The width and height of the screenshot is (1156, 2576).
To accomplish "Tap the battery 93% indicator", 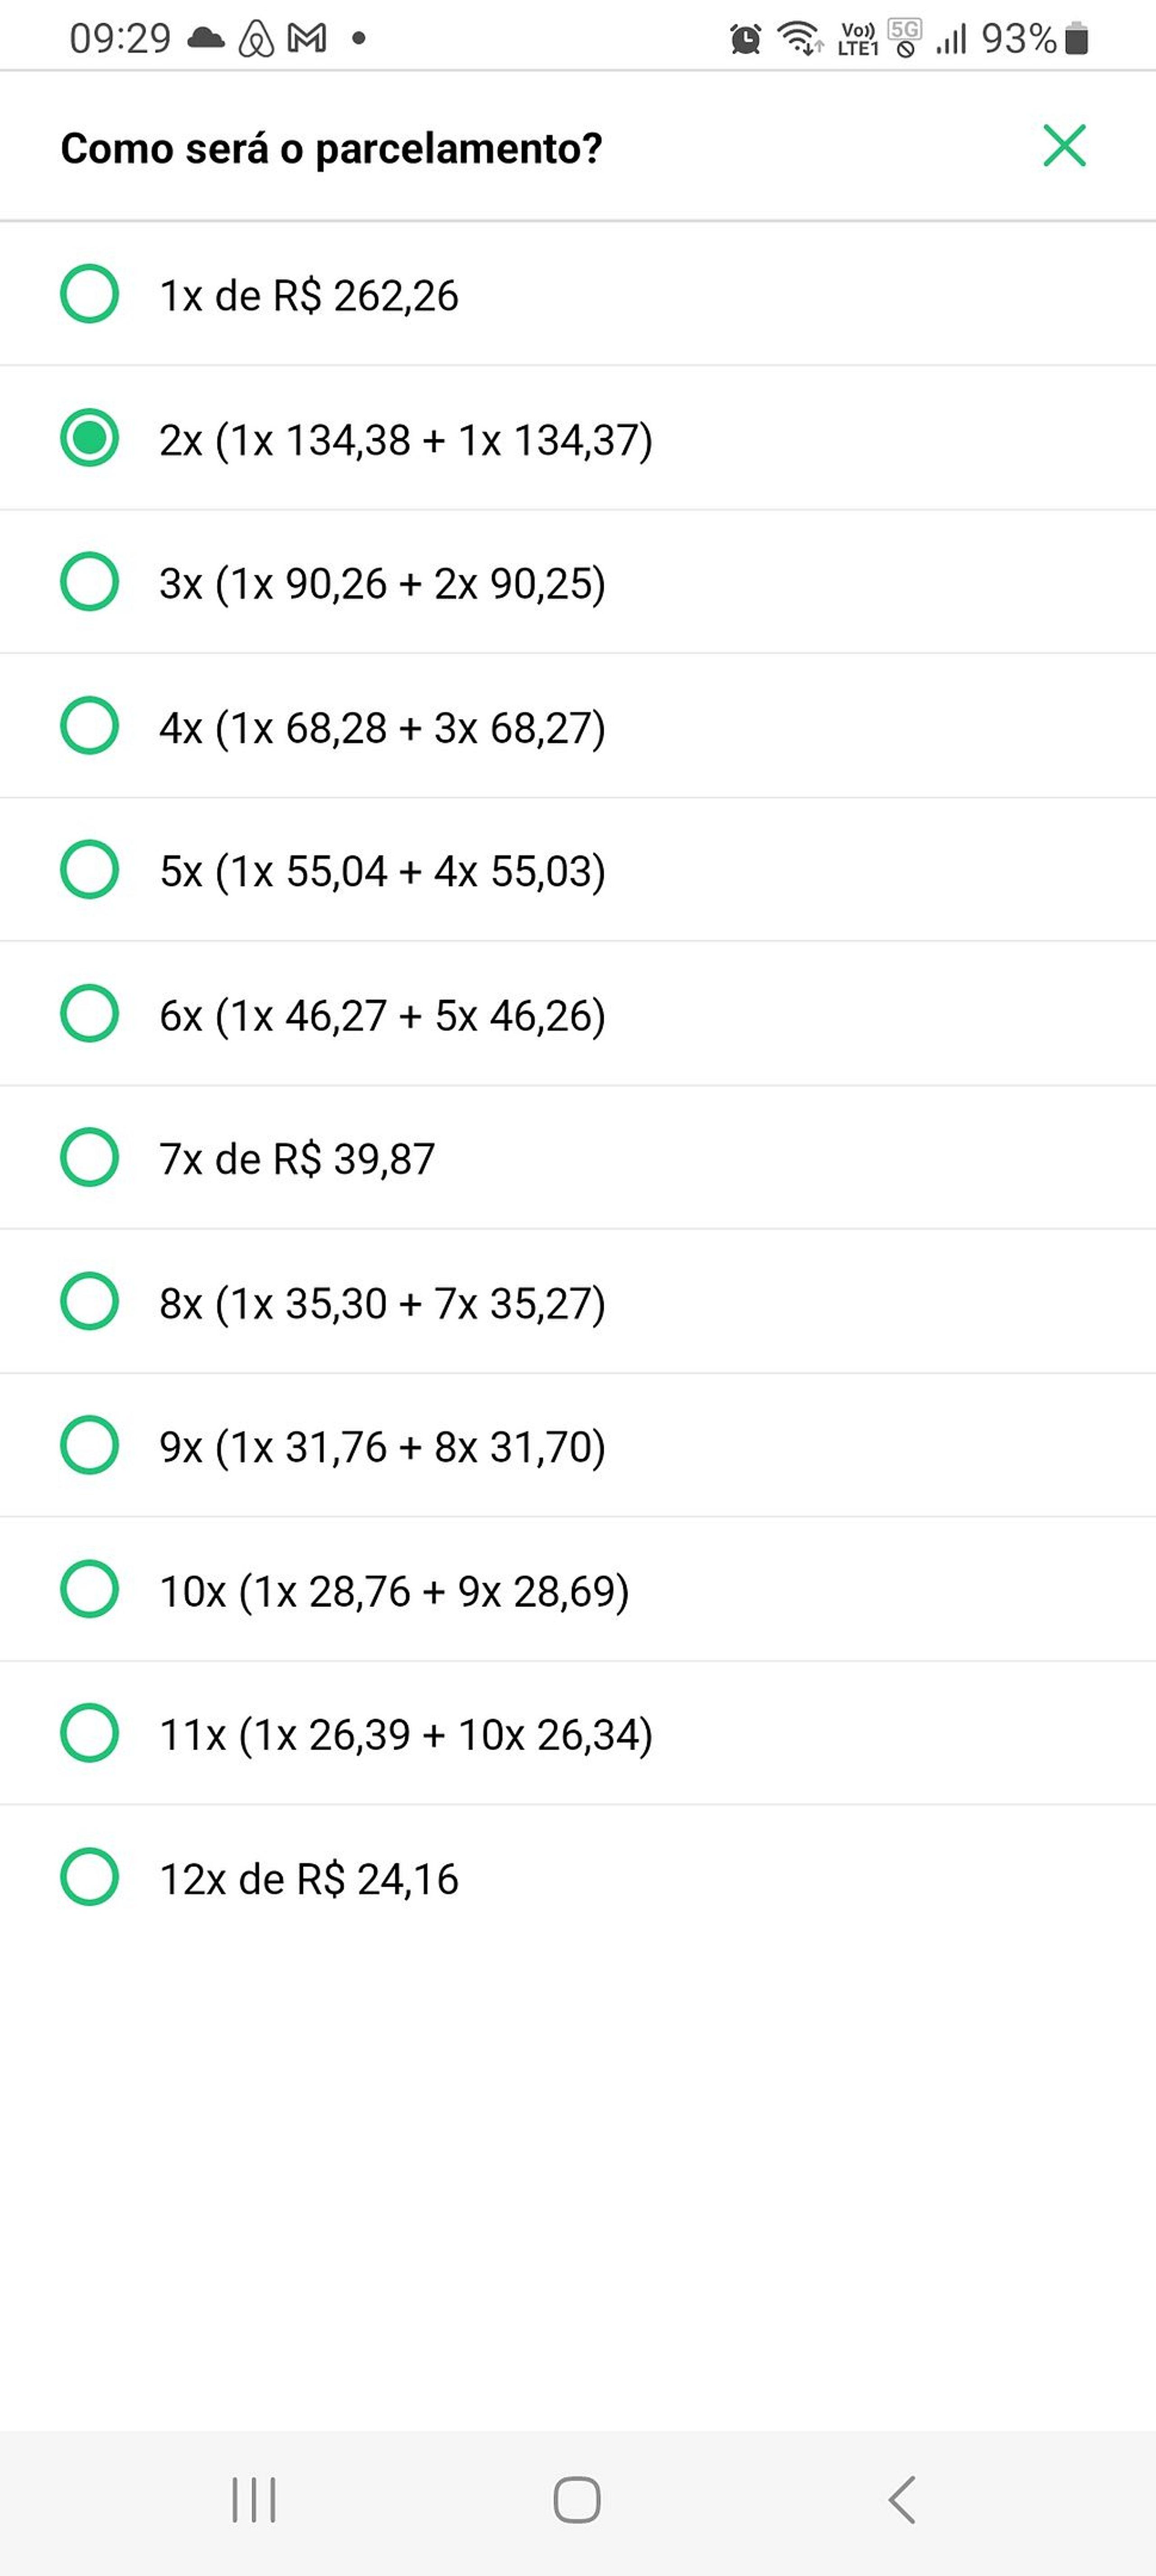I will [1034, 39].
